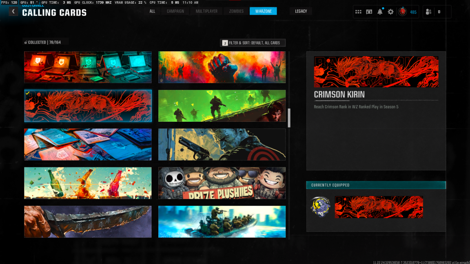This screenshot has width=470, height=264.
Task: Open the Legacy category
Action: 301,11
